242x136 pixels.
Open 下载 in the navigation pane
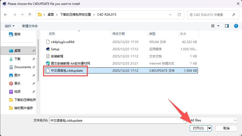pos(17,59)
